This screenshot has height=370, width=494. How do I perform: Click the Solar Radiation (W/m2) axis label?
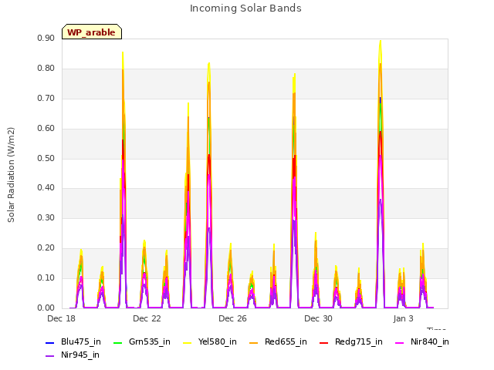click(x=11, y=175)
